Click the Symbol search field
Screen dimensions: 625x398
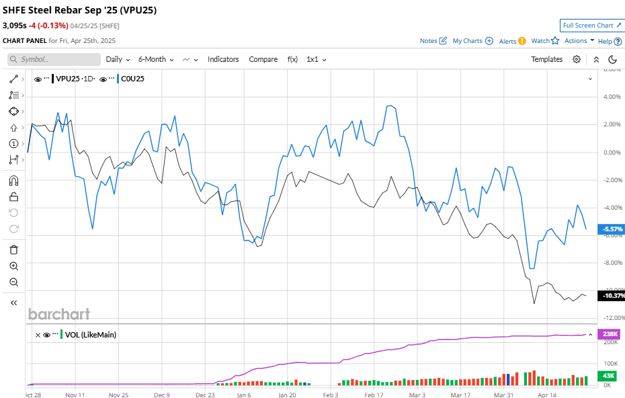(x=54, y=59)
